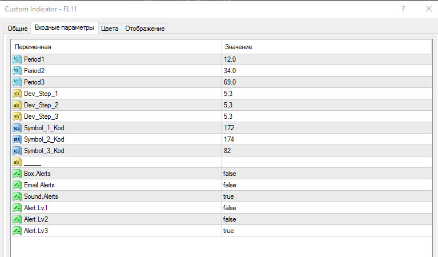Select the Входные параметры tab
This screenshot has width=438, height=257.
coord(65,27)
